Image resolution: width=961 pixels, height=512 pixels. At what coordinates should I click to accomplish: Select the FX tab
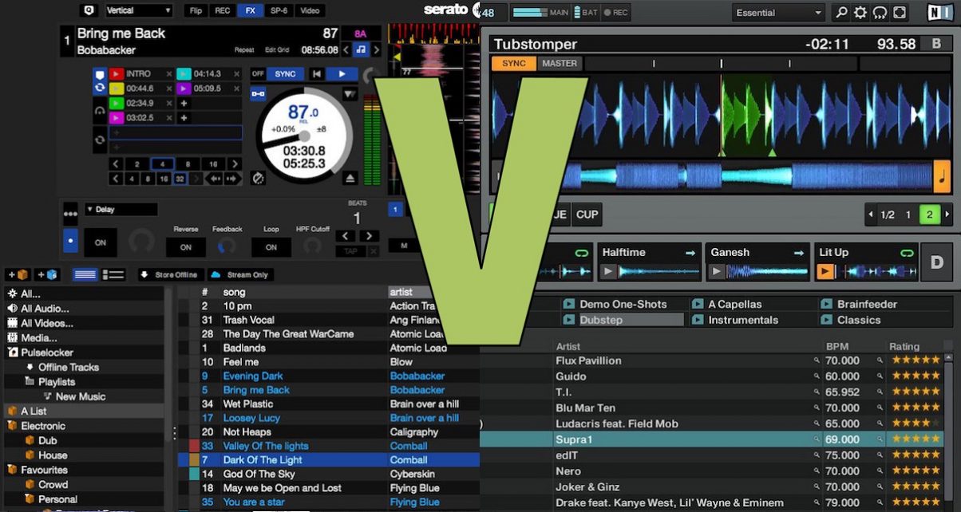(251, 10)
